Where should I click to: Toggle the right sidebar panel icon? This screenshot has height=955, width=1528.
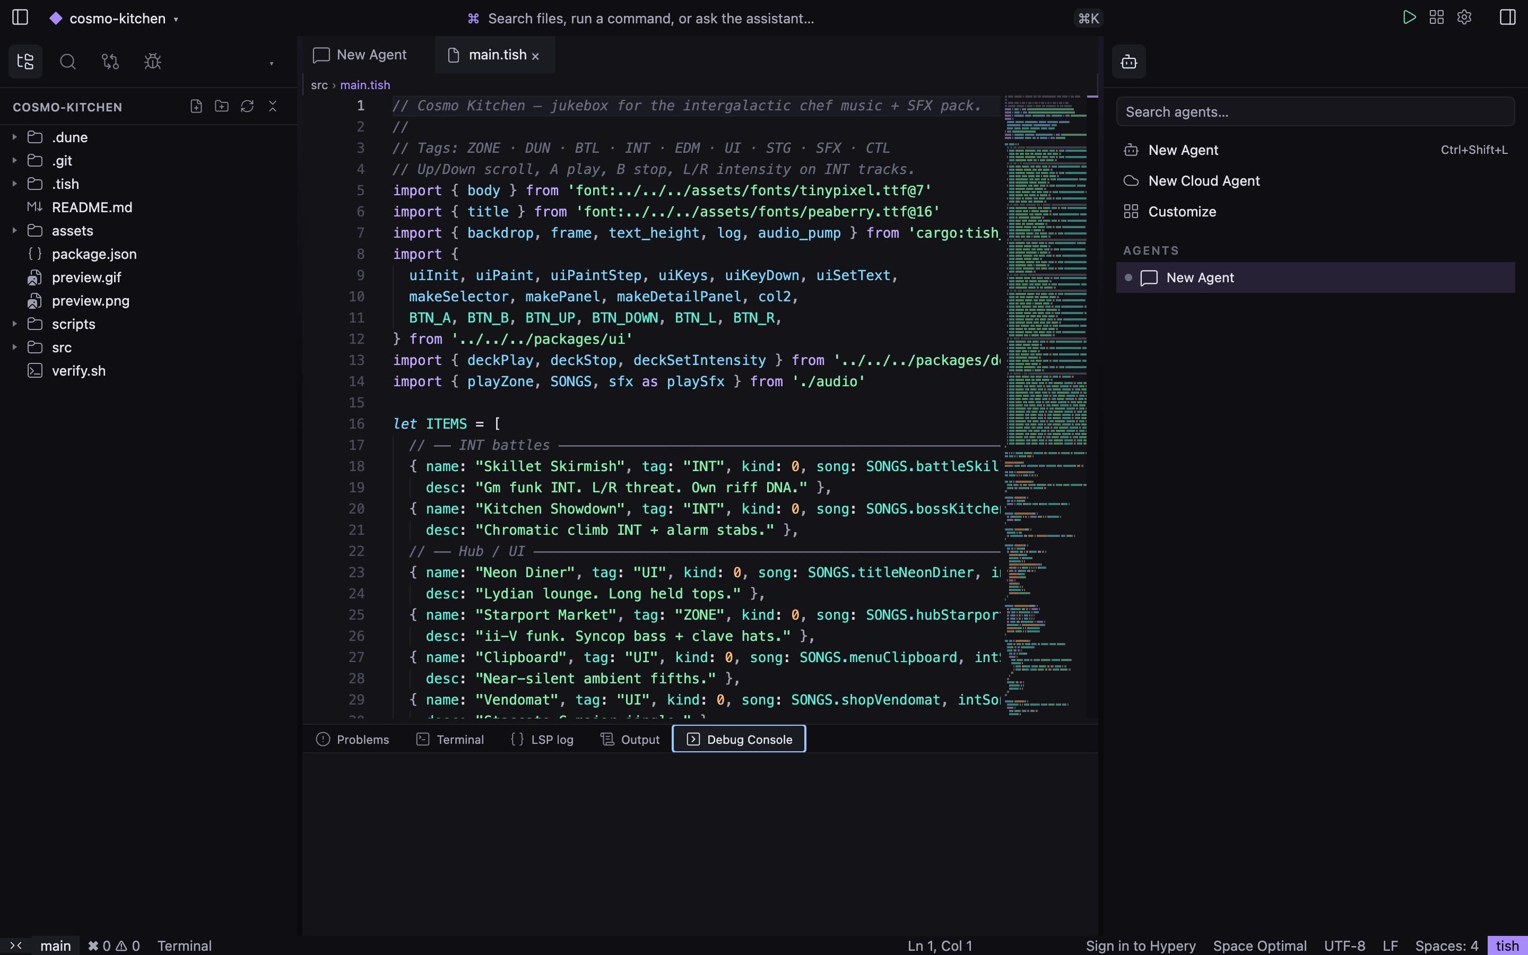(x=1507, y=17)
